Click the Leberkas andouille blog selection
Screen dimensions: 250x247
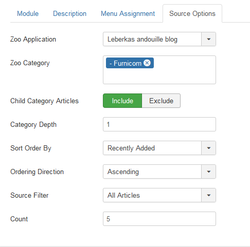(142, 40)
